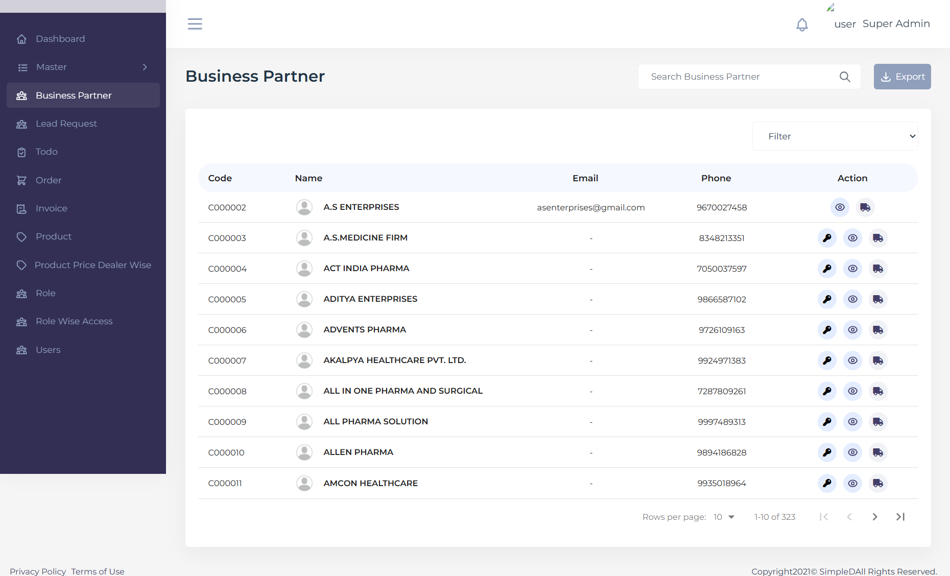Click ALL PHARMA SOLUTION name
Viewport: 950px width, 576px height.
click(375, 422)
